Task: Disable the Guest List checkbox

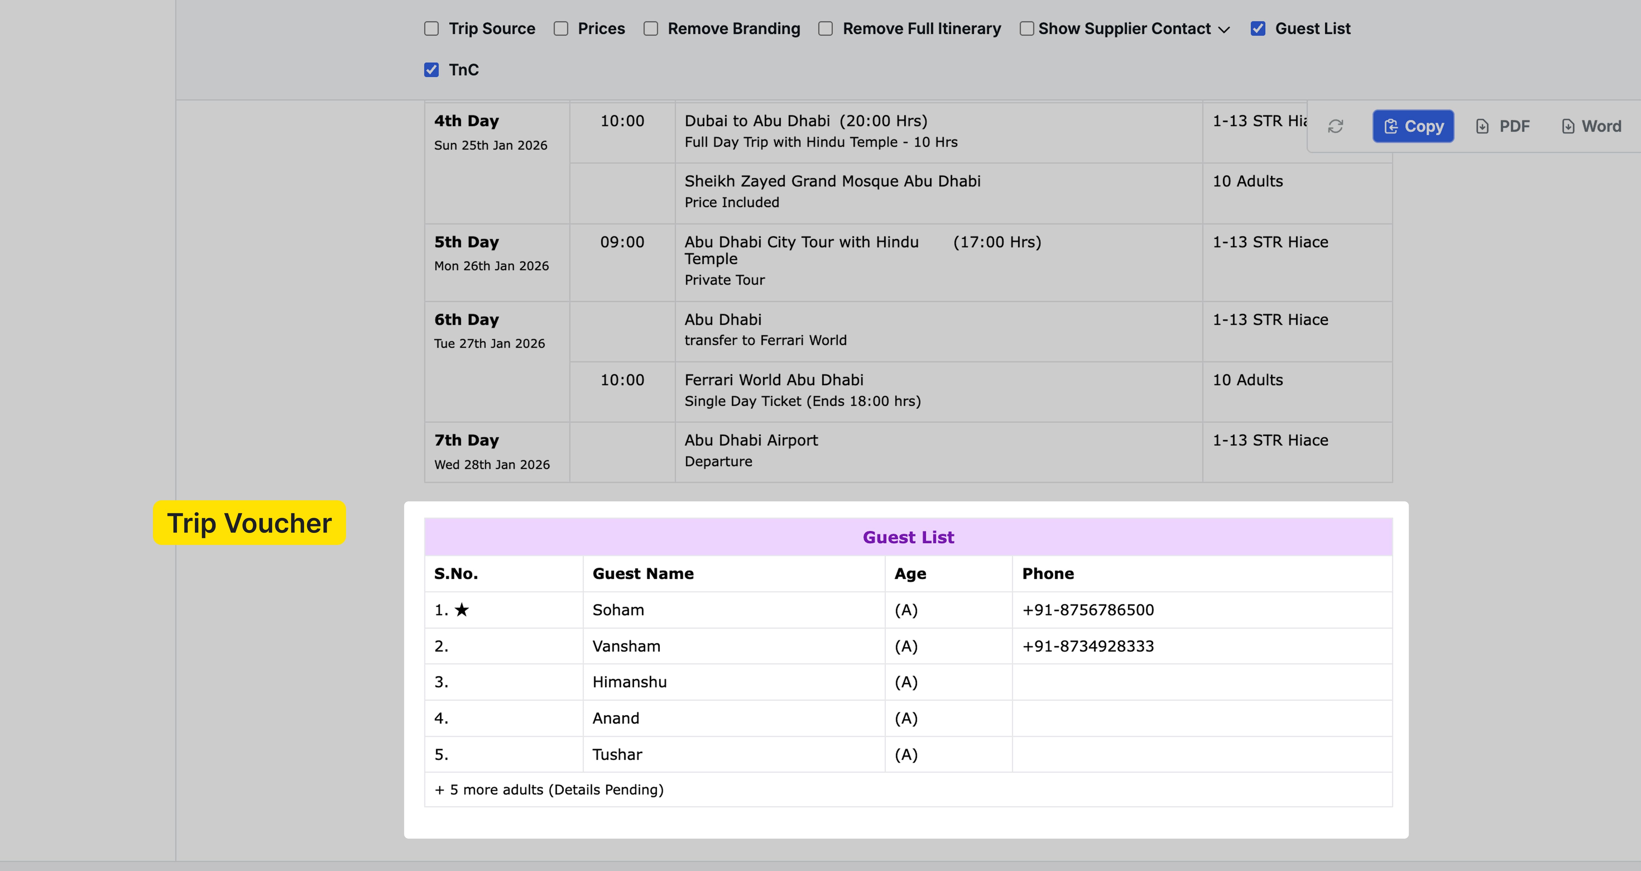Action: [1258, 28]
